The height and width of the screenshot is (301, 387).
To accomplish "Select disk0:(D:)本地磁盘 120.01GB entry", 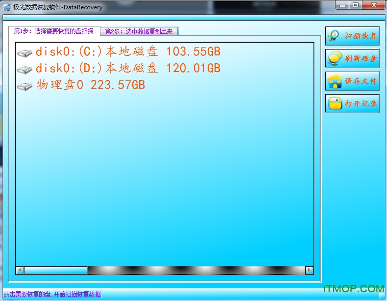I will pyautogui.click(x=128, y=68).
